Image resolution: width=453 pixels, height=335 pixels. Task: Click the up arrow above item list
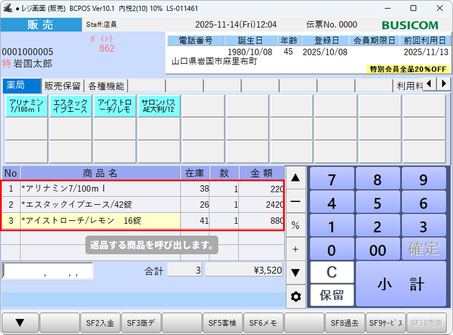296,178
